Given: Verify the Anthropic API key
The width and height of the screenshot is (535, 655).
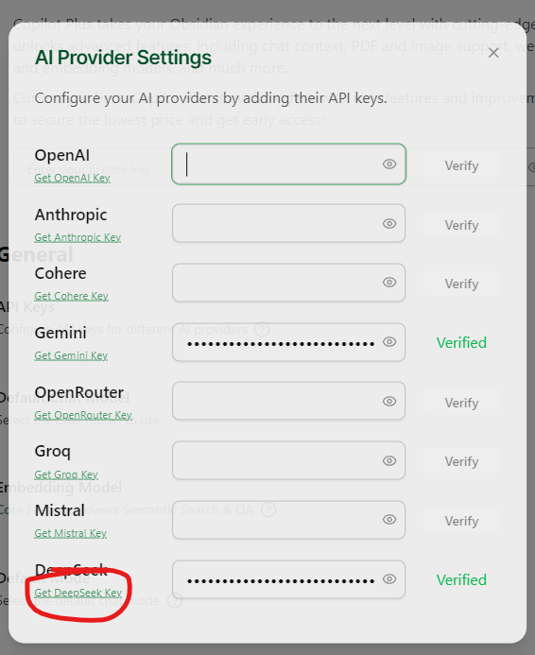Looking at the screenshot, I should (x=461, y=225).
